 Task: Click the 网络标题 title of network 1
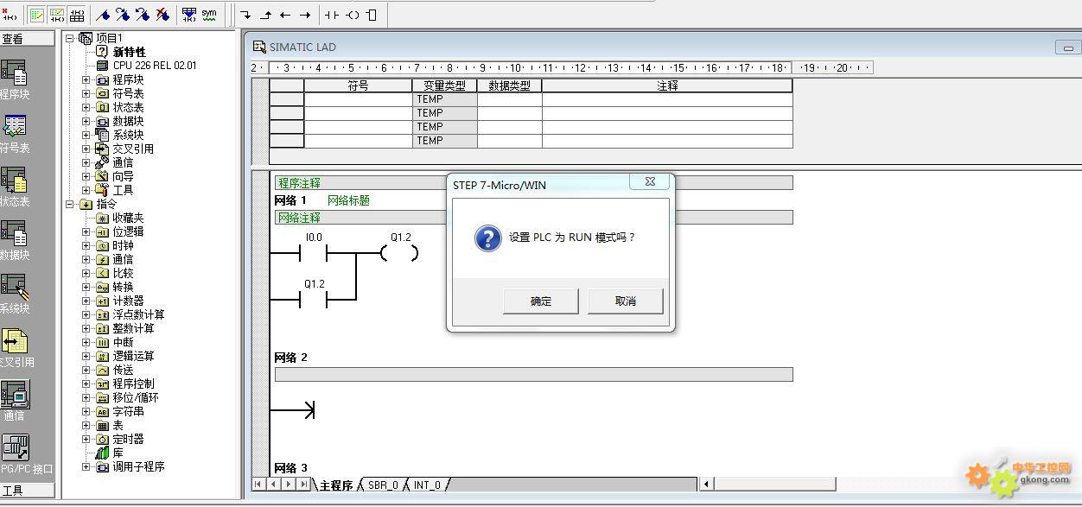tap(348, 200)
